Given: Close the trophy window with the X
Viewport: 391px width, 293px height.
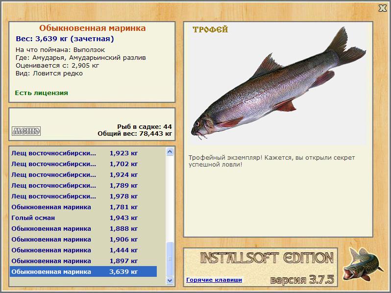Looking at the screenshot, I should tap(383, 8).
